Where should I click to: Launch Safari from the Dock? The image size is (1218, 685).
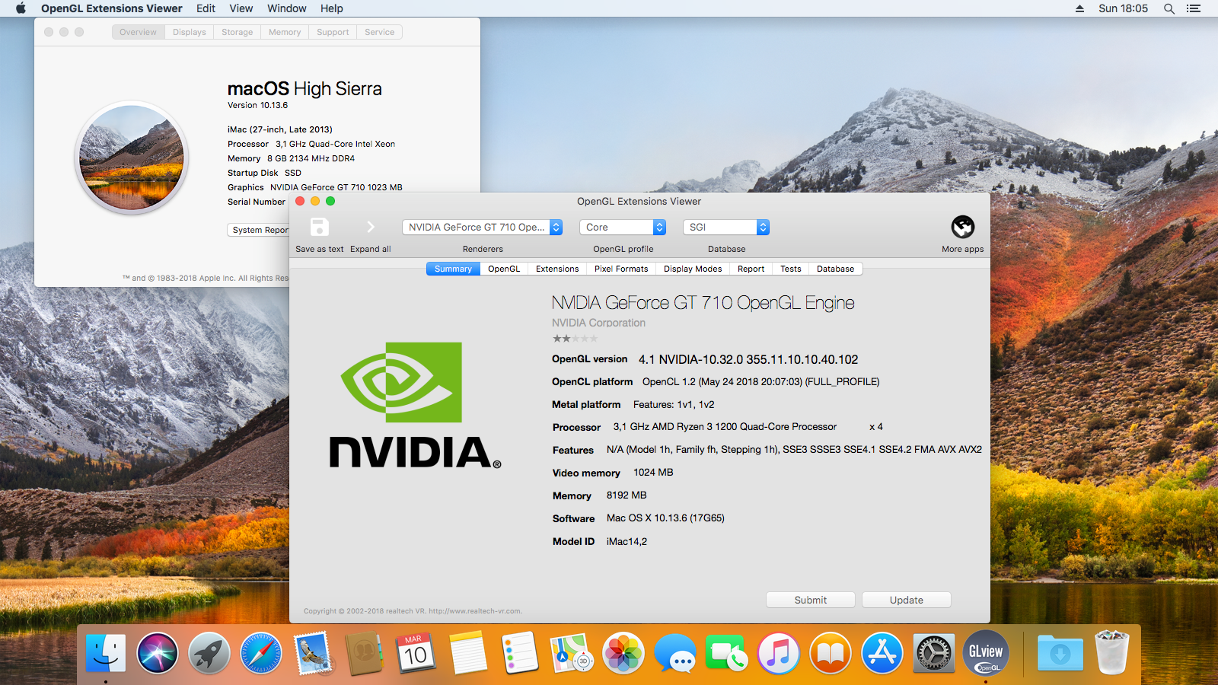pyautogui.click(x=261, y=653)
